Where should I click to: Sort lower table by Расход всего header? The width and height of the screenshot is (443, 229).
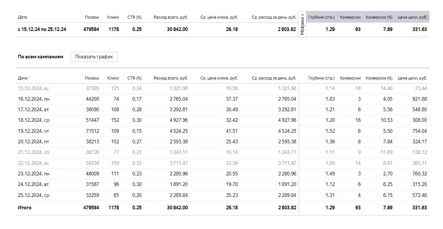click(171, 78)
